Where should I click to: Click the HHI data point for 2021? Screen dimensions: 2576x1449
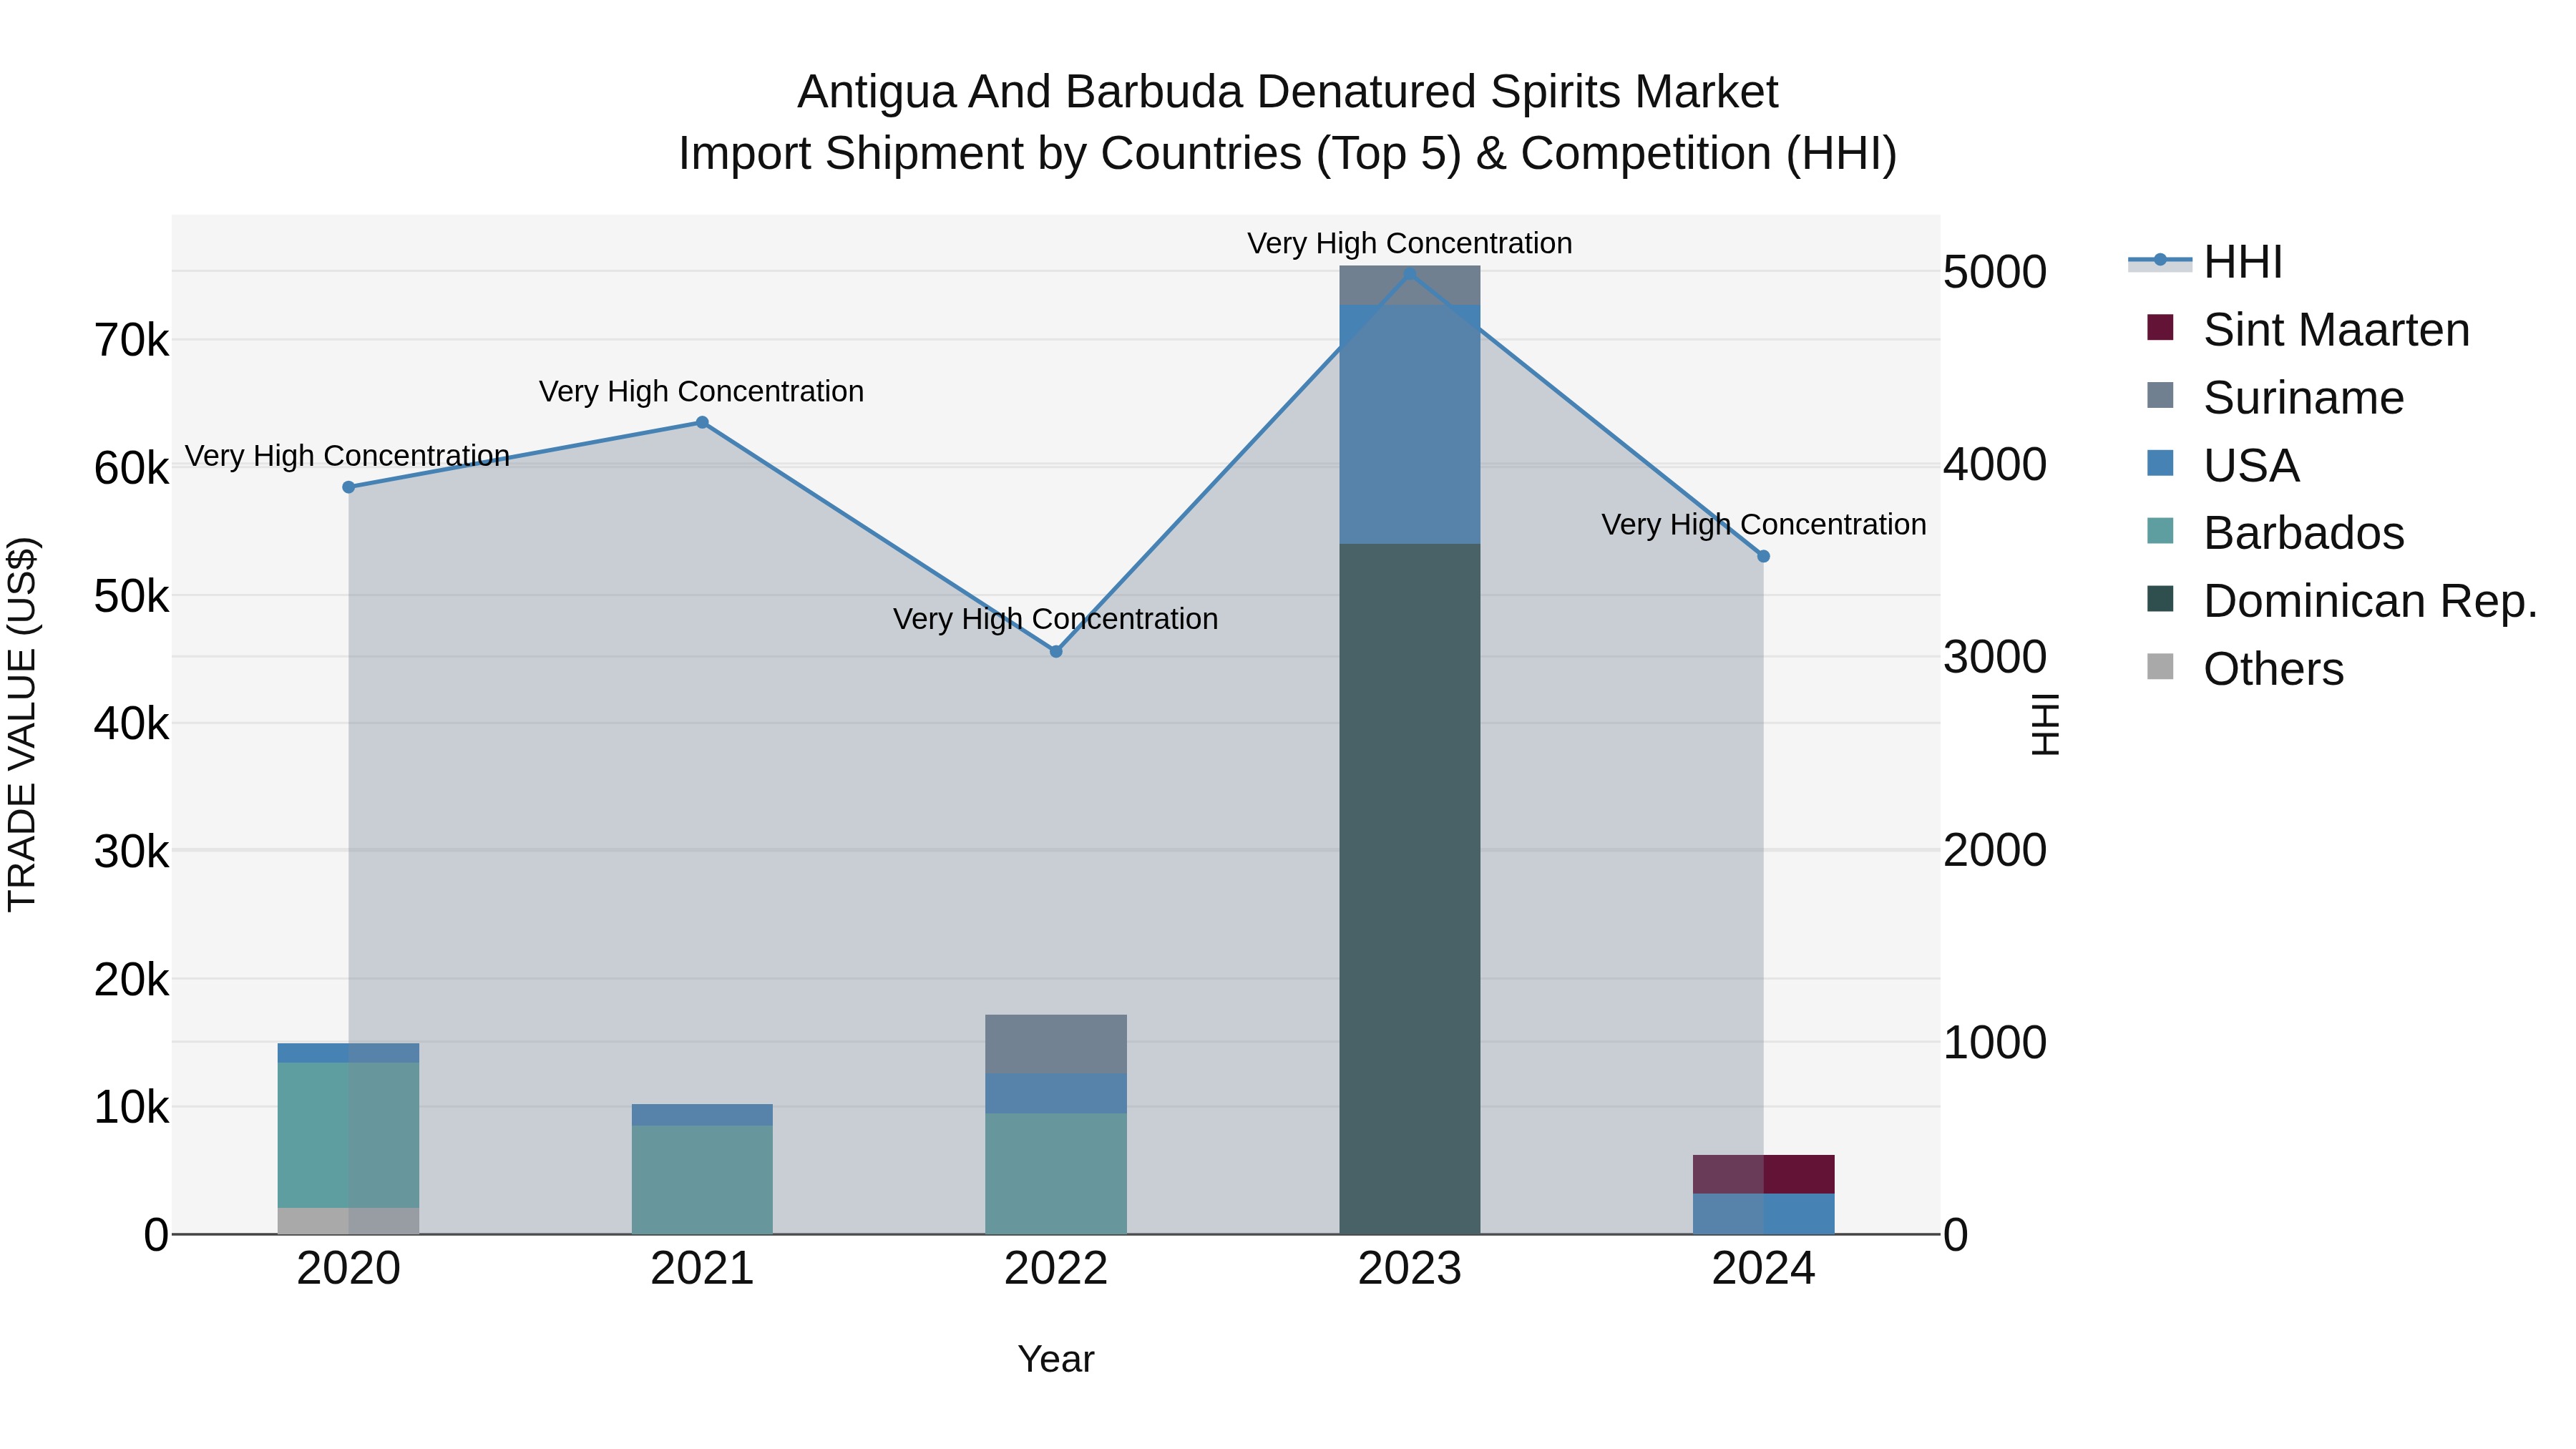(702, 422)
